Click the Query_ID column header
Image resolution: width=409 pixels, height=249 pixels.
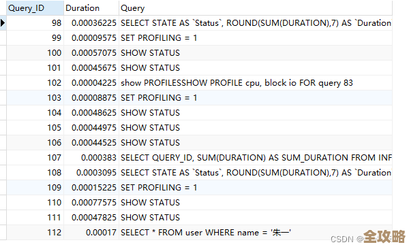click(35, 7)
